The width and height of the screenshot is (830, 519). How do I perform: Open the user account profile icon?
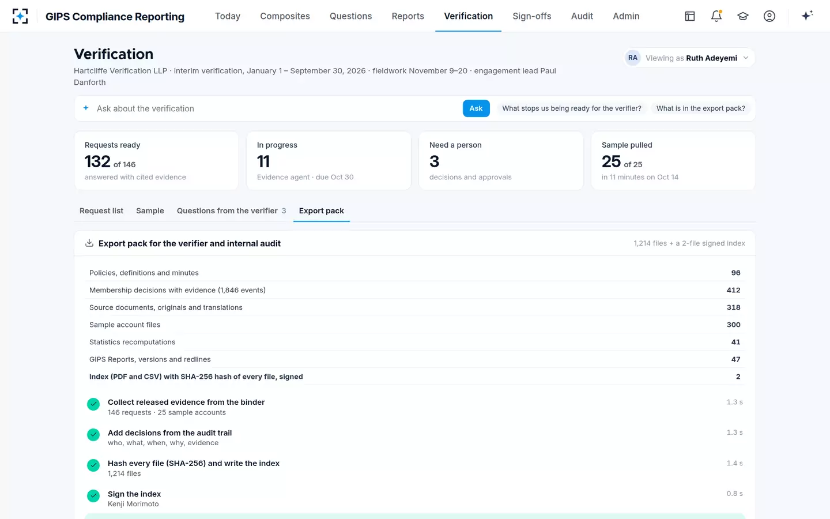tap(769, 16)
